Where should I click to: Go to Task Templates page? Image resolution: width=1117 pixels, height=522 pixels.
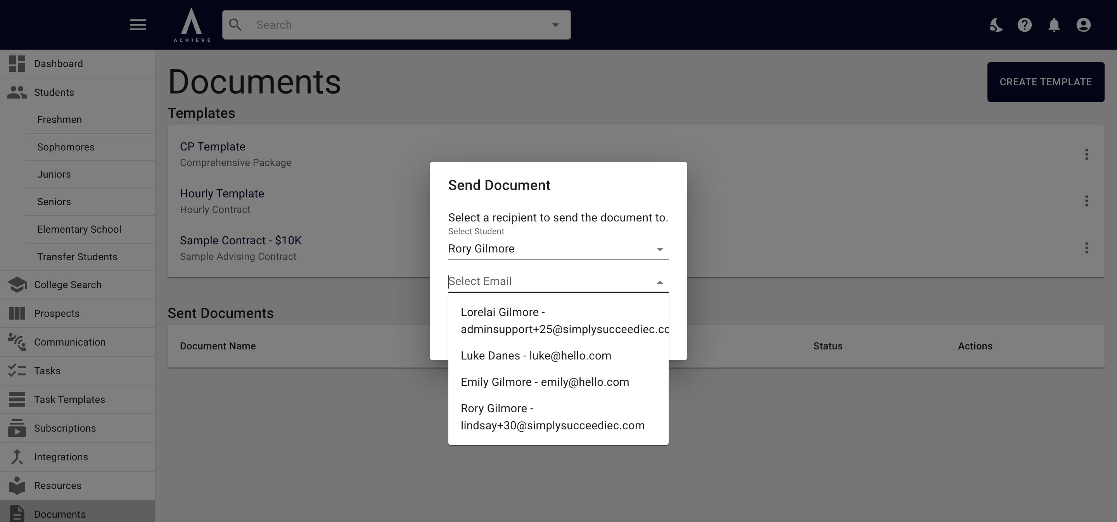coord(78,399)
